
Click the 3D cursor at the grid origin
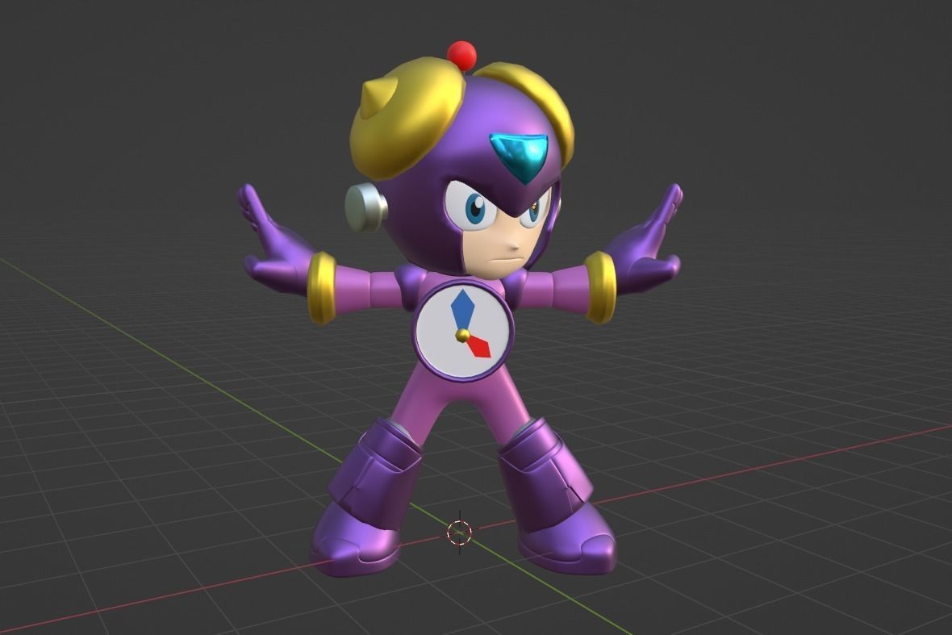459,533
